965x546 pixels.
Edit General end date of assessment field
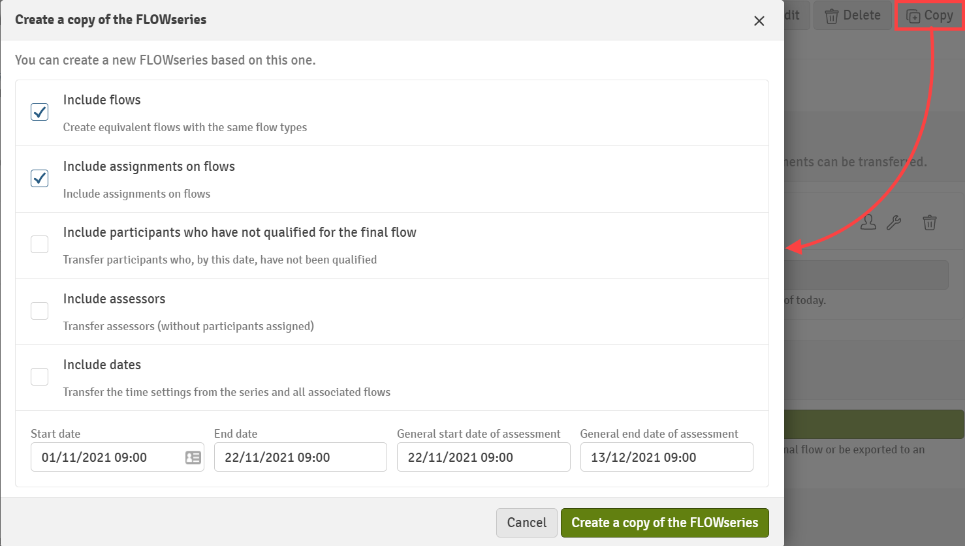(x=667, y=457)
